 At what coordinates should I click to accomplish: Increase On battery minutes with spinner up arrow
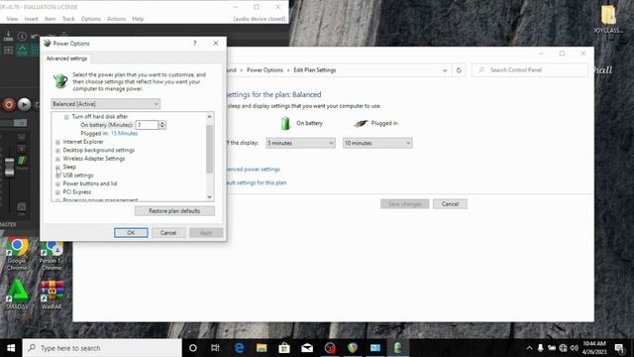(x=162, y=122)
